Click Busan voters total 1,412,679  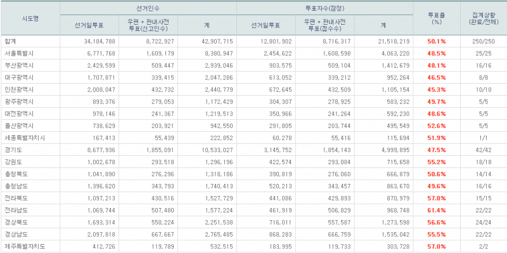[395, 65]
